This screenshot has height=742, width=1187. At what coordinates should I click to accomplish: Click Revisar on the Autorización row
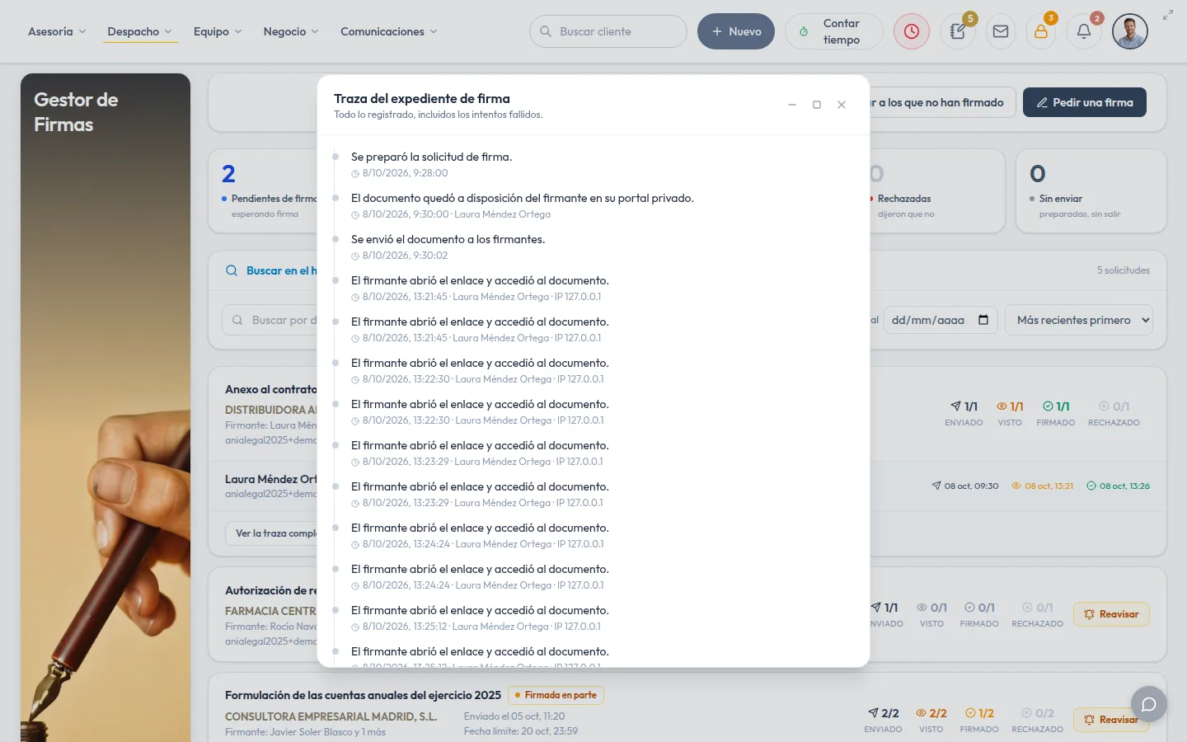1111,614
